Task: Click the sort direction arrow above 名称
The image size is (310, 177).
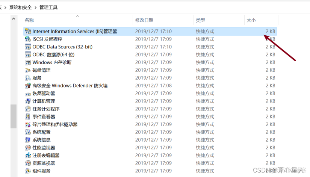Action: [x=78, y=16]
